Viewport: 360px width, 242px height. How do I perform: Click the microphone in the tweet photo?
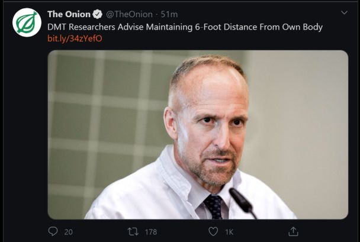pos(240,201)
